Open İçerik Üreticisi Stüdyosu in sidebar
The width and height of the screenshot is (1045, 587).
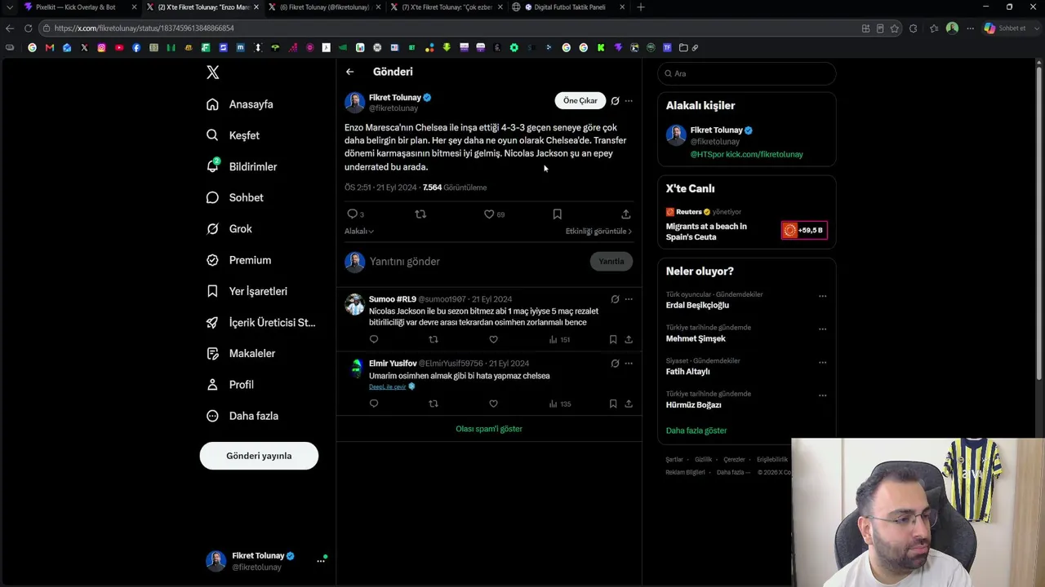tap(261, 323)
